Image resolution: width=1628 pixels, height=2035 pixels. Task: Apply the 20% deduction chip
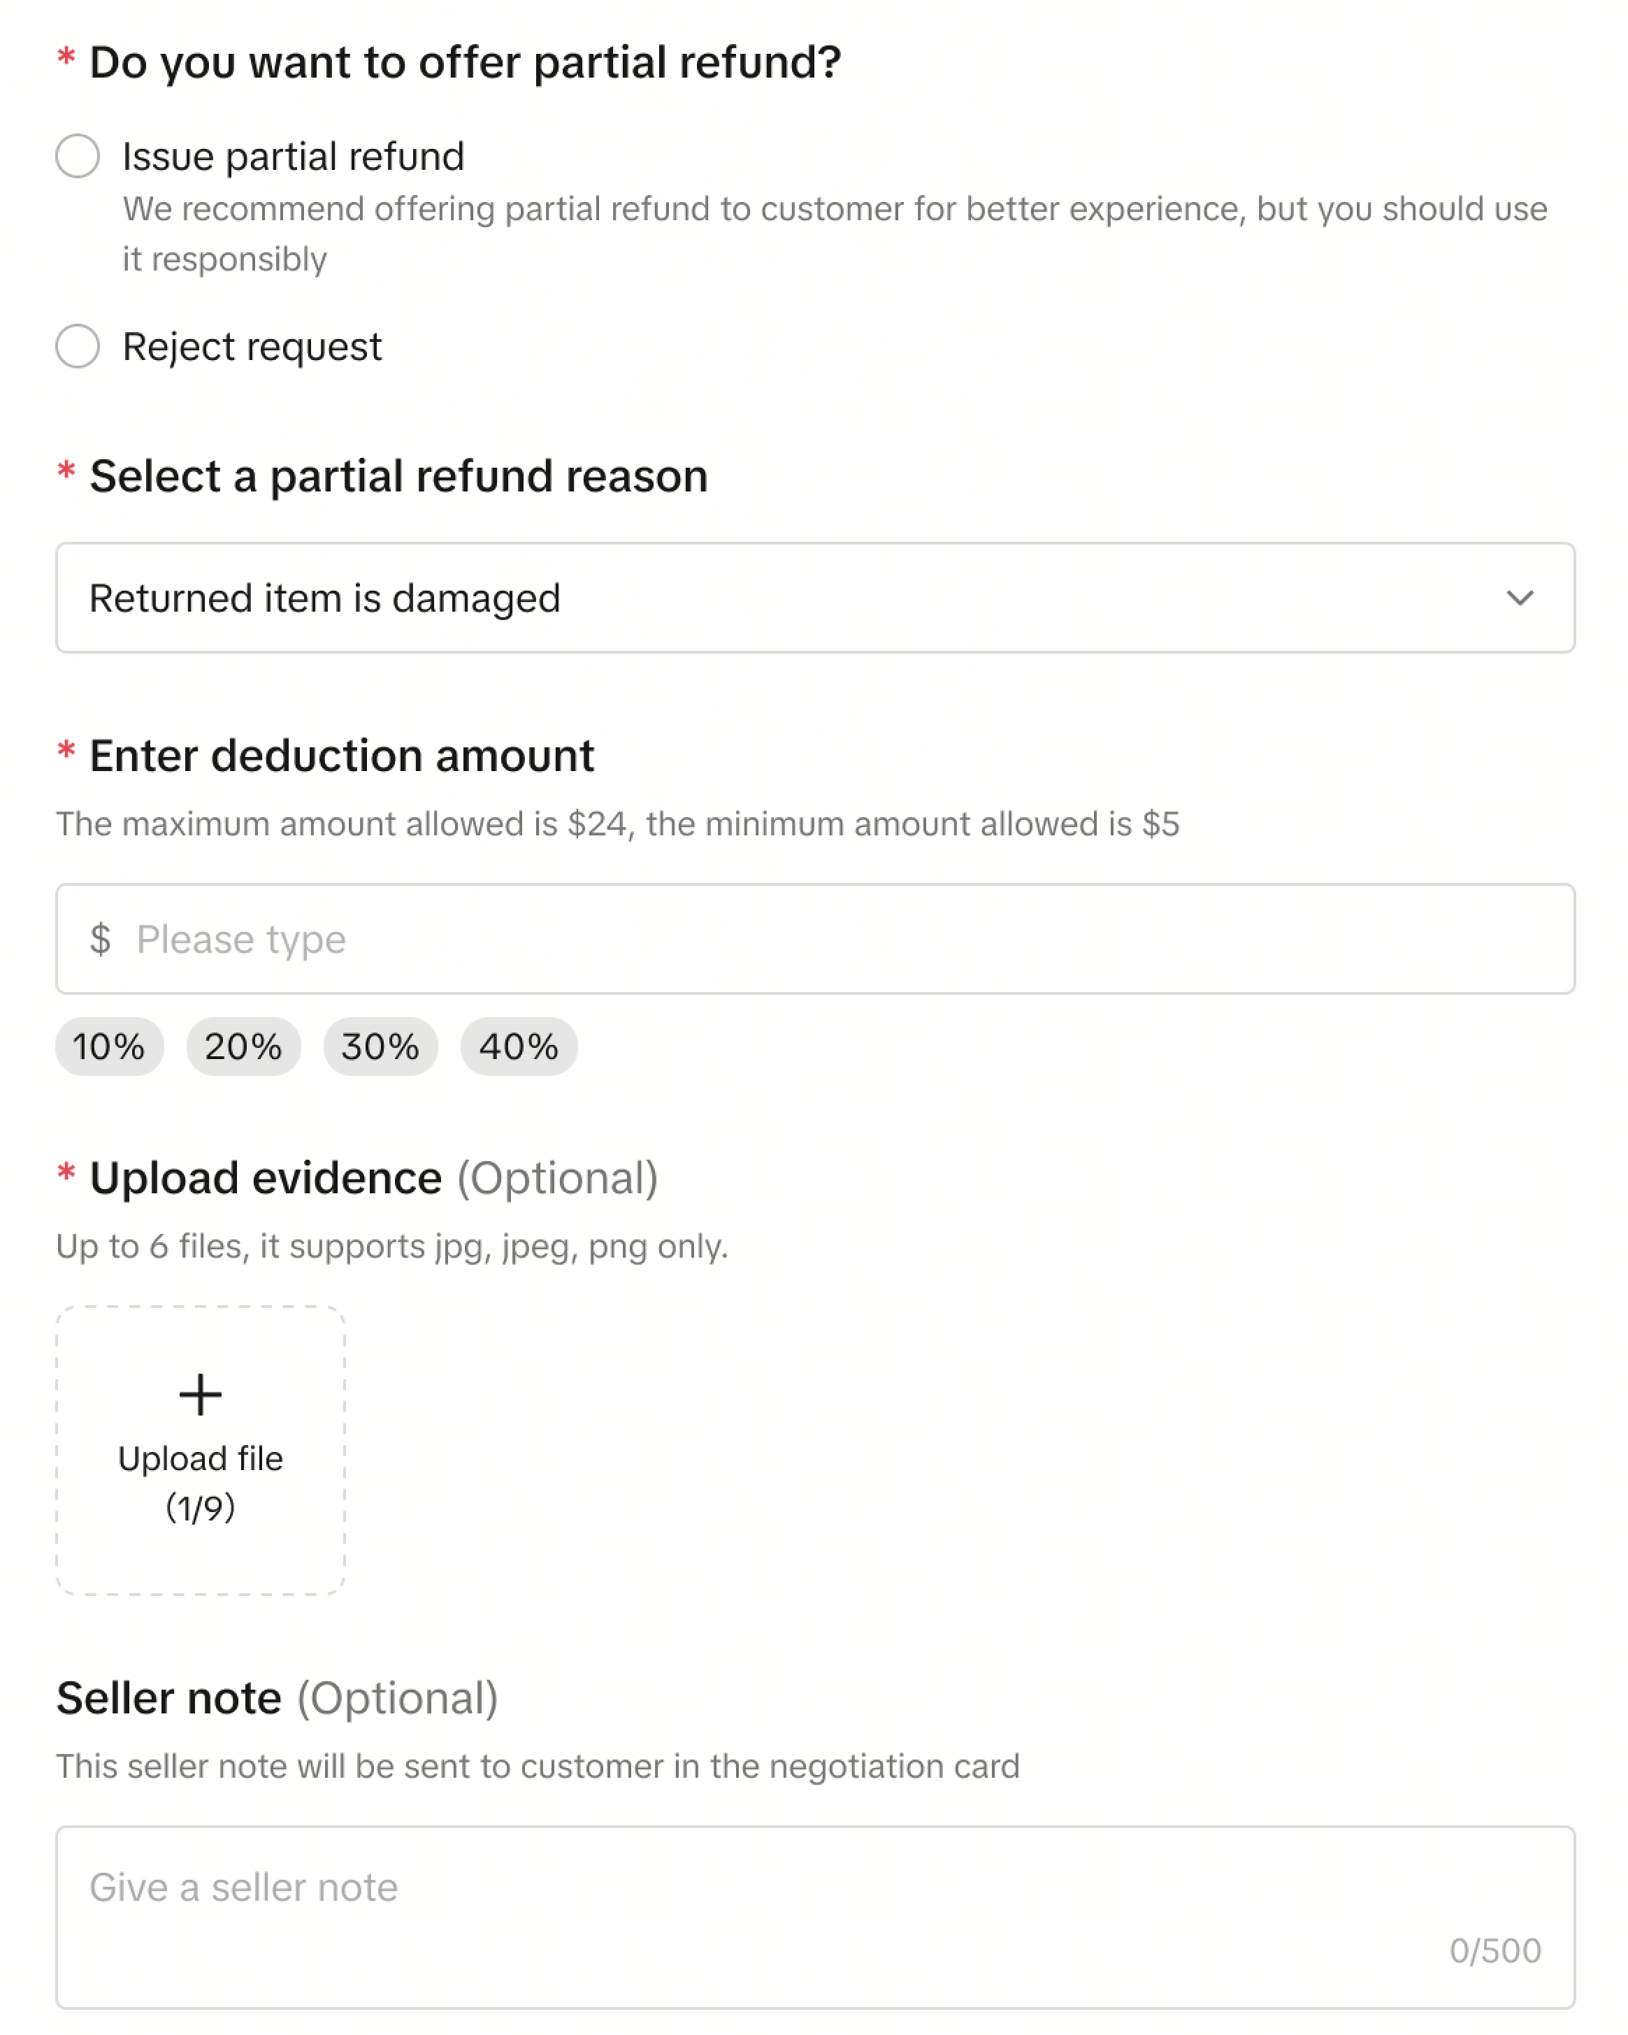click(243, 1046)
